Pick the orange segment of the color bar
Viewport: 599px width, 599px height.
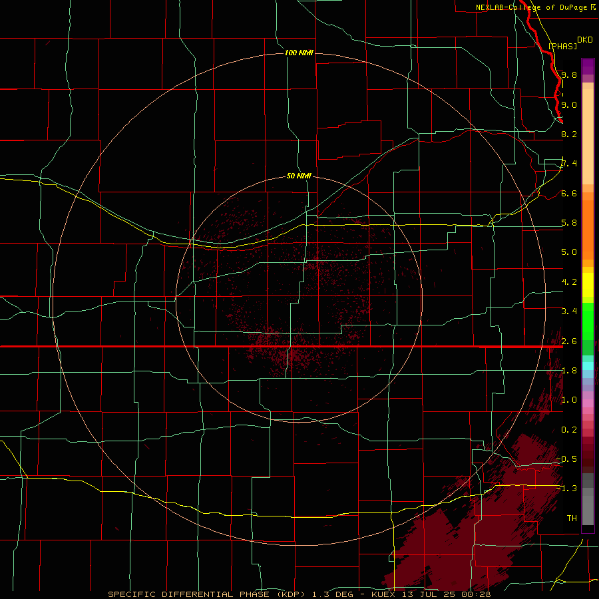pyautogui.click(x=588, y=230)
